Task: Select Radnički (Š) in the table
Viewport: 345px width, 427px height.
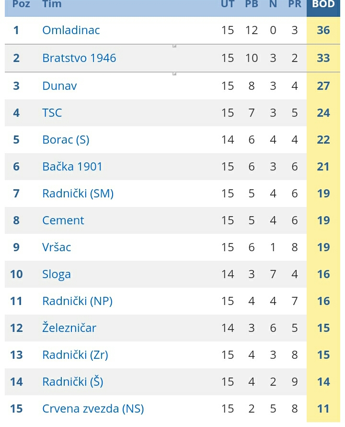Action: click(x=72, y=382)
